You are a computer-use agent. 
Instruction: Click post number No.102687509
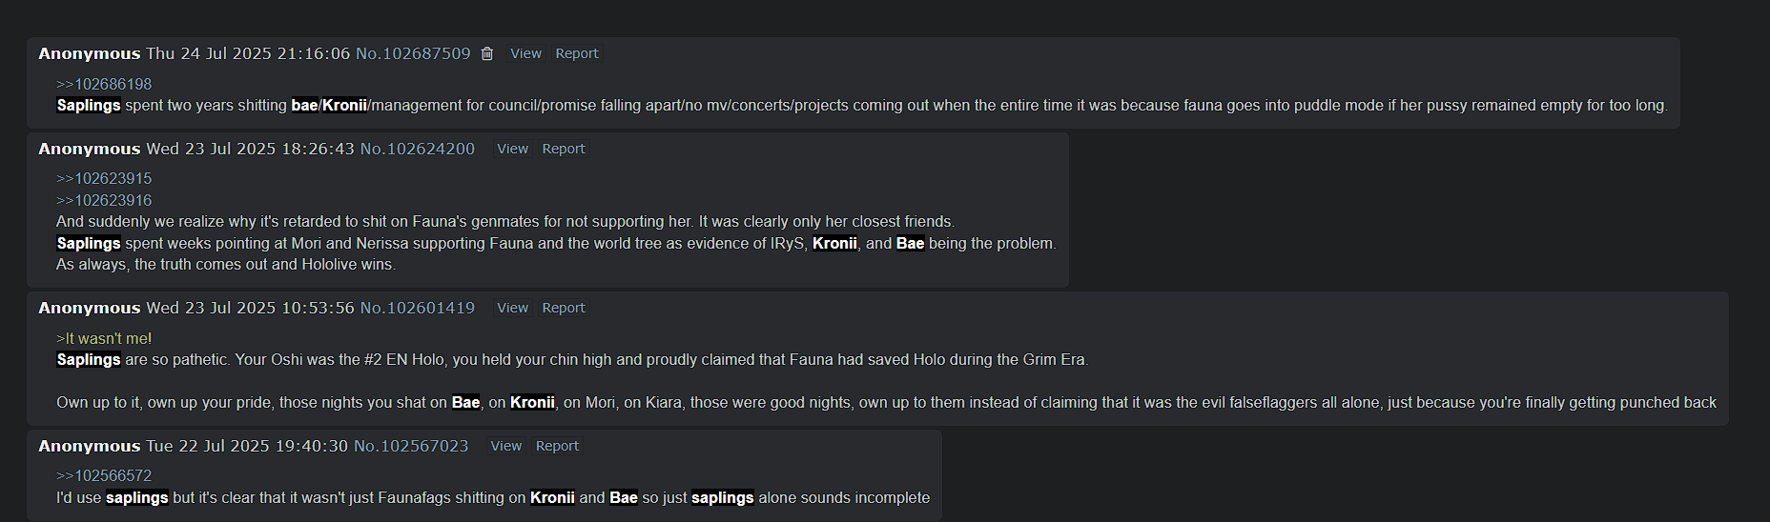pos(413,54)
